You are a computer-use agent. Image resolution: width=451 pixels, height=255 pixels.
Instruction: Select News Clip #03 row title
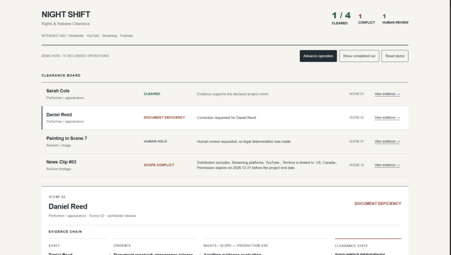coord(61,162)
